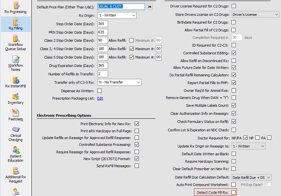Enable Require Hardcopy Scanning checkbox

234,161
